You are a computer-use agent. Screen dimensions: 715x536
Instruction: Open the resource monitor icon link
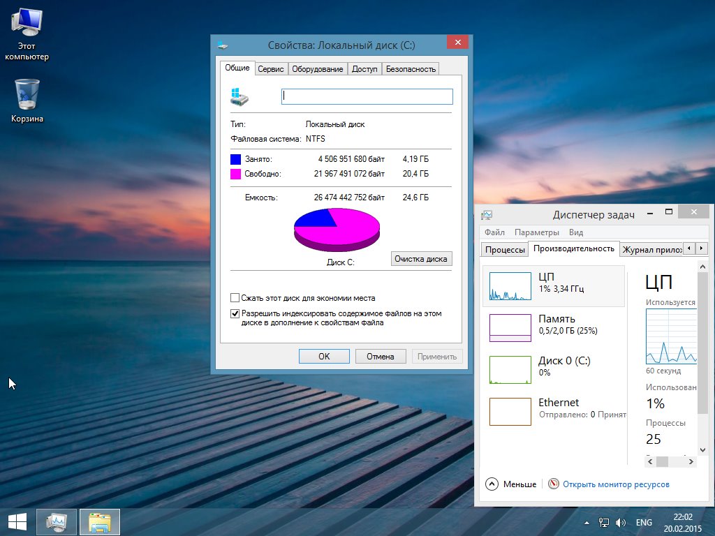pyautogui.click(x=554, y=484)
